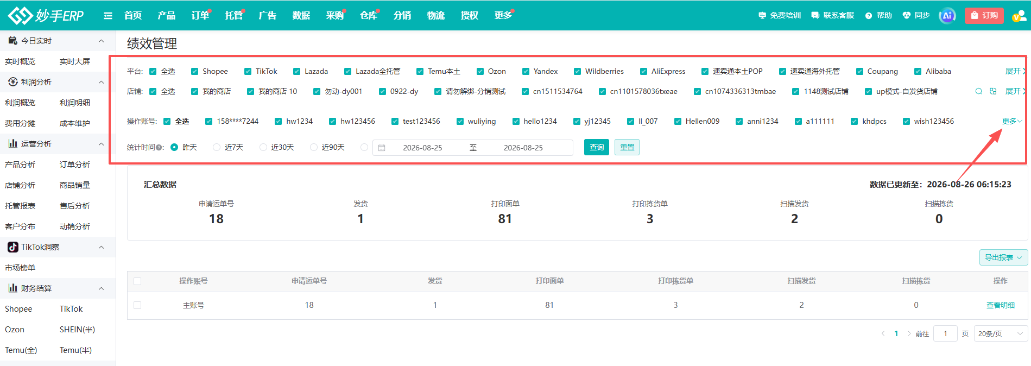This screenshot has width=1031, height=366.
Task: Open the 仓库 top menu
Action: point(369,15)
